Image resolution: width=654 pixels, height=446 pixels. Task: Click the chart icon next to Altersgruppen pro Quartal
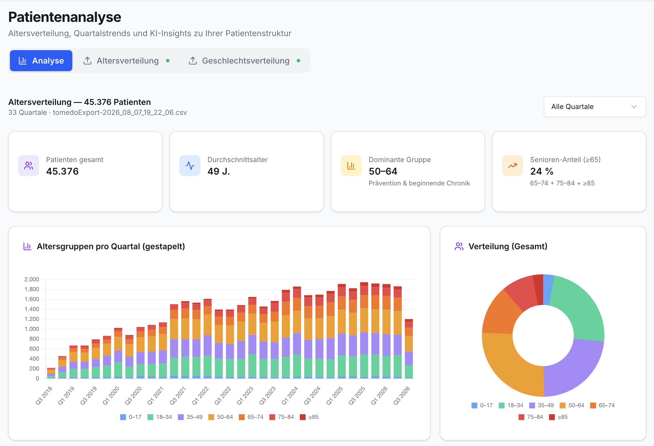pos(27,246)
